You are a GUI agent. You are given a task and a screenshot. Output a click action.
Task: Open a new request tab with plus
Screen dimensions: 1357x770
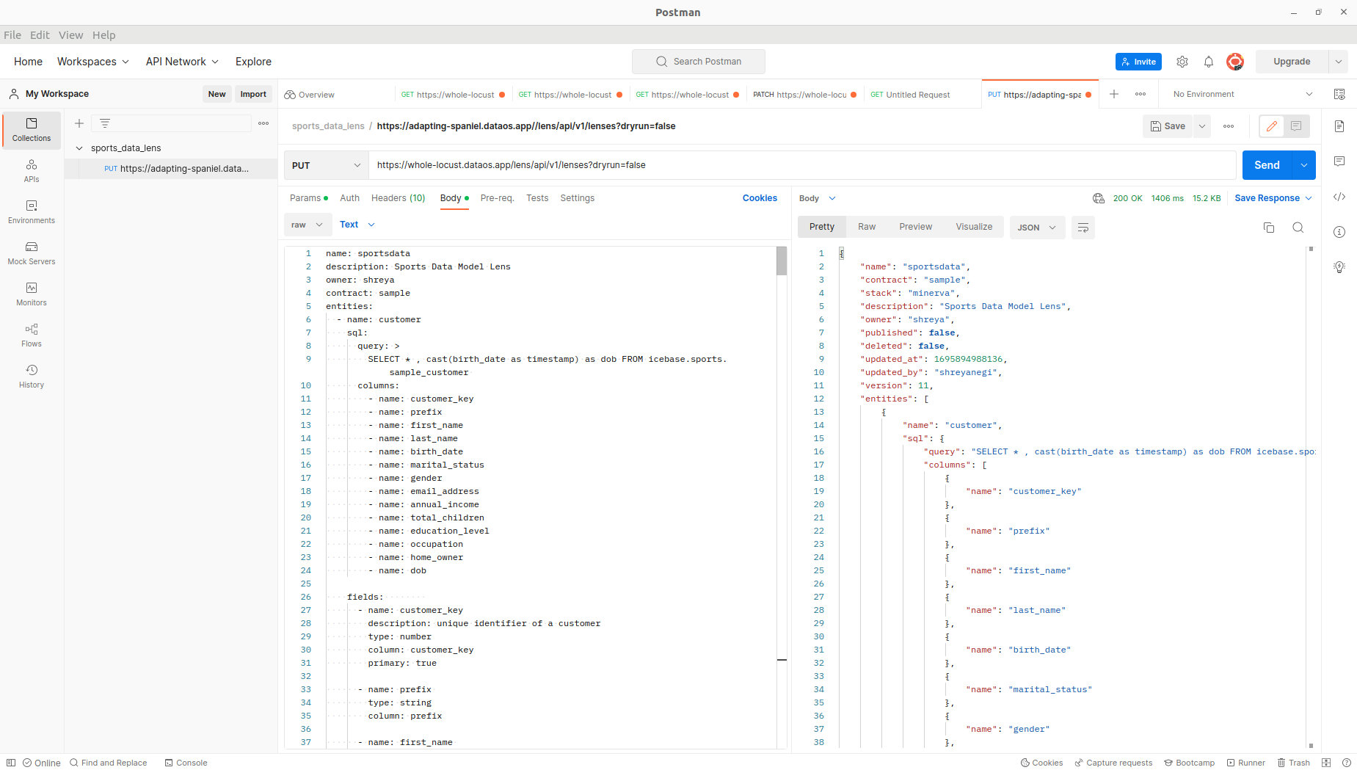[1114, 94]
